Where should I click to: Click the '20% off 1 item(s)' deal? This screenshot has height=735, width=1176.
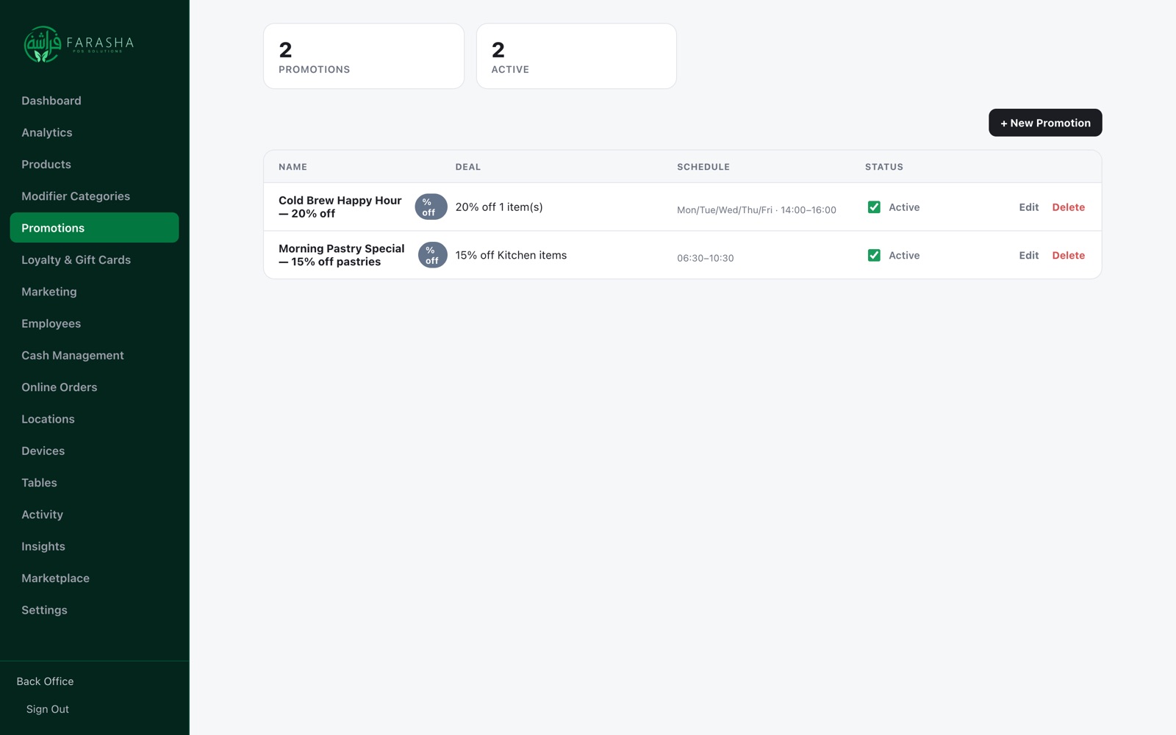499,207
